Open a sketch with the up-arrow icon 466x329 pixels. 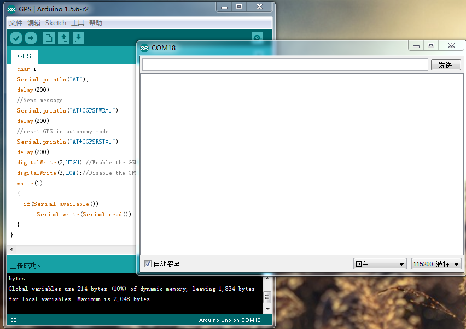pos(63,38)
